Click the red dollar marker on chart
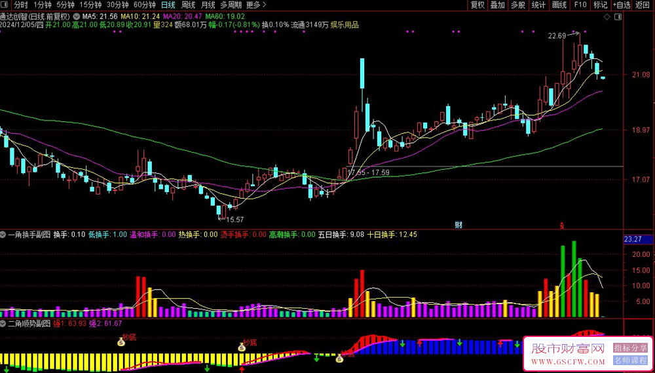Viewport: 655px width, 373px height. click(x=562, y=226)
